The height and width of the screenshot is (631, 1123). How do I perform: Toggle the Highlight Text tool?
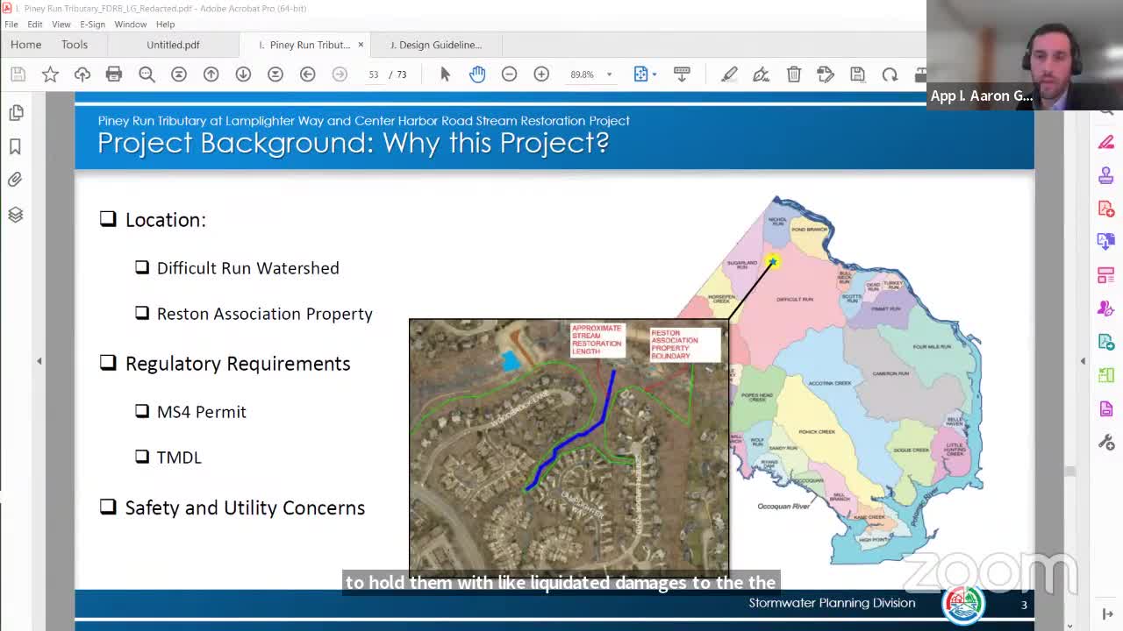pyautogui.click(x=728, y=74)
